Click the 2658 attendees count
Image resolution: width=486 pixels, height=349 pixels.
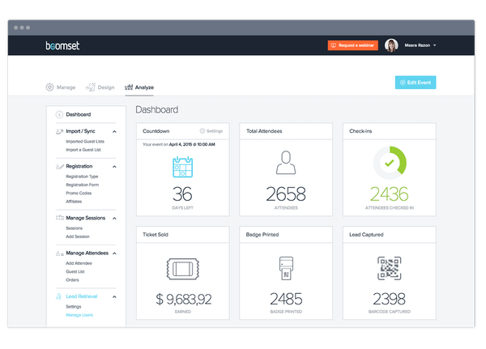286,194
